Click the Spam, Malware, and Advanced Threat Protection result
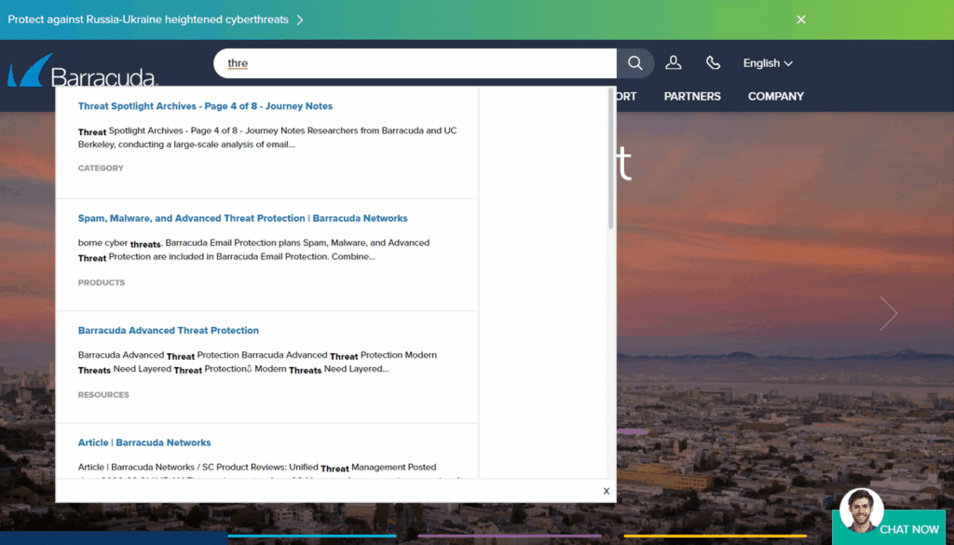 pyautogui.click(x=242, y=217)
